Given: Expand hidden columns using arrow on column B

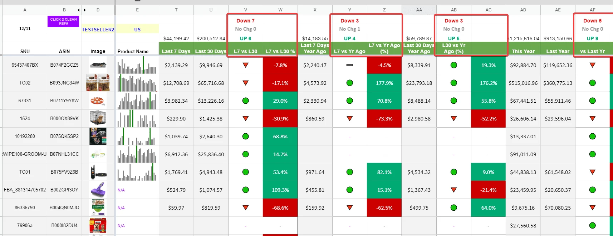Looking at the screenshot, I should tap(78, 10).
